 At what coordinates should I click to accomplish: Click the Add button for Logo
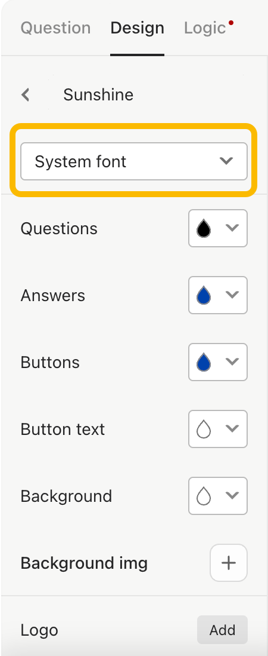(x=222, y=630)
